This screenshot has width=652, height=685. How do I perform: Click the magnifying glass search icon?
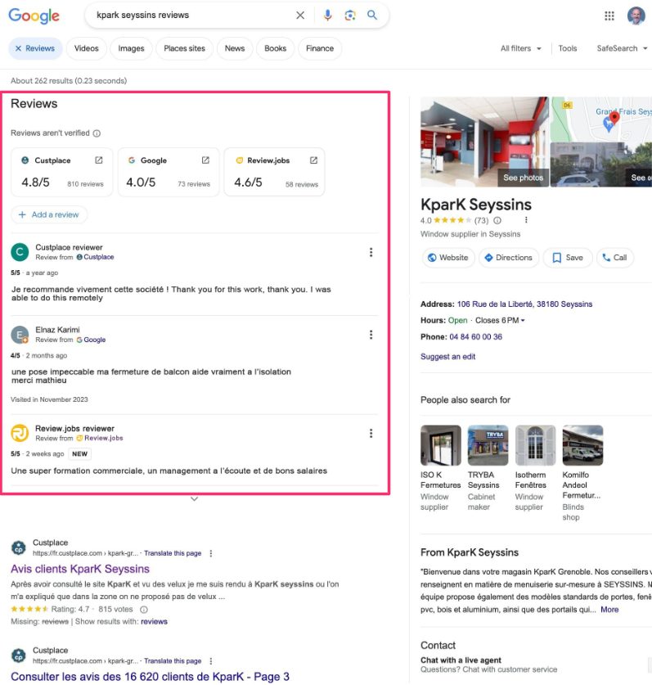coord(372,15)
